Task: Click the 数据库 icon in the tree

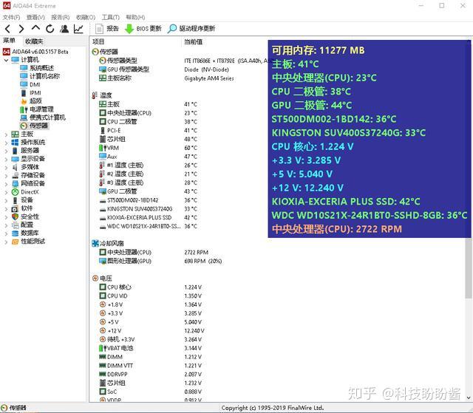Action: (x=15, y=233)
